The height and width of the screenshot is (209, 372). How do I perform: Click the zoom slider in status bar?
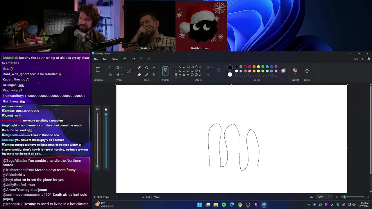tap(353, 197)
